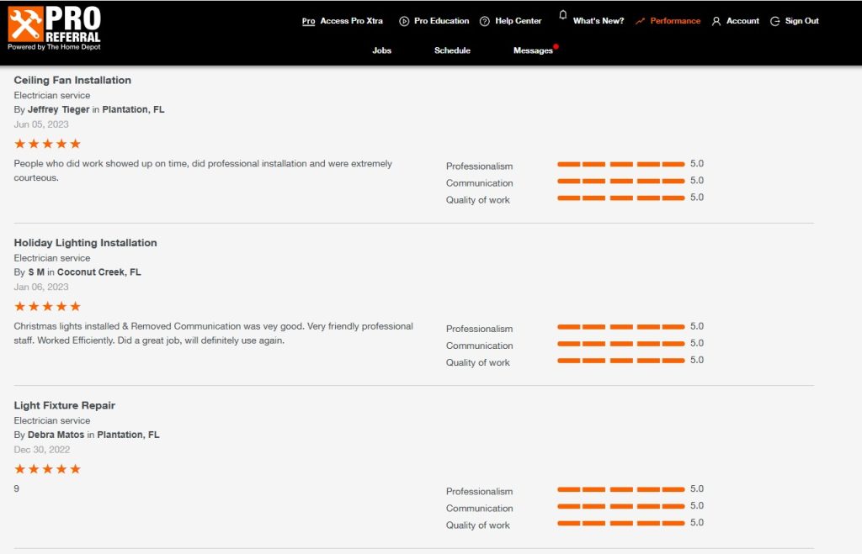Select the Holiday Lighting Installation review title
The width and height of the screenshot is (862, 554).
[85, 243]
